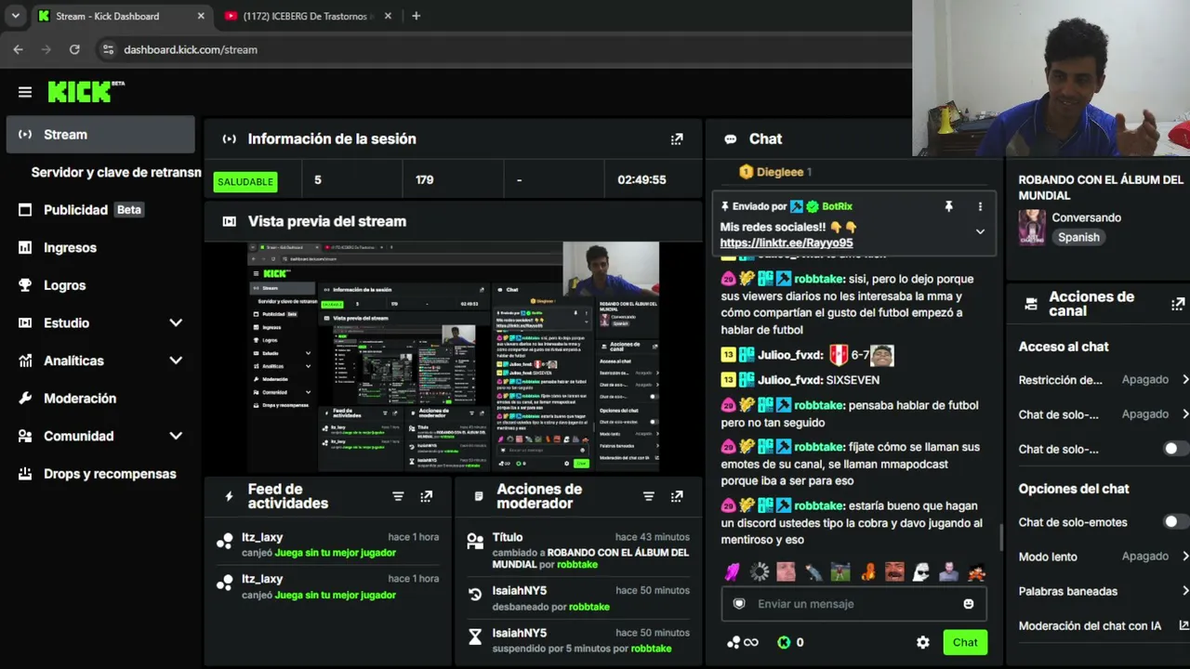Open a new browser tab
The height and width of the screenshot is (669, 1190).
[416, 16]
